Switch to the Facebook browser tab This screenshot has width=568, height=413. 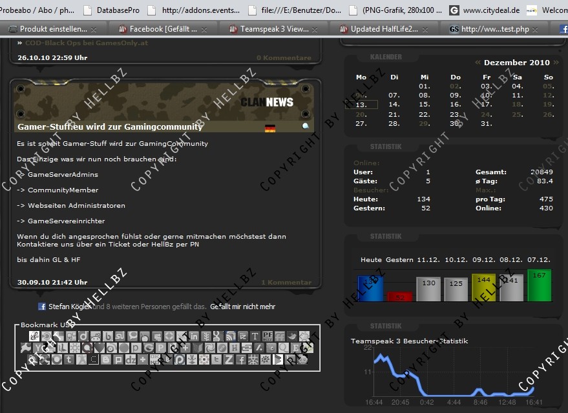pos(163,29)
